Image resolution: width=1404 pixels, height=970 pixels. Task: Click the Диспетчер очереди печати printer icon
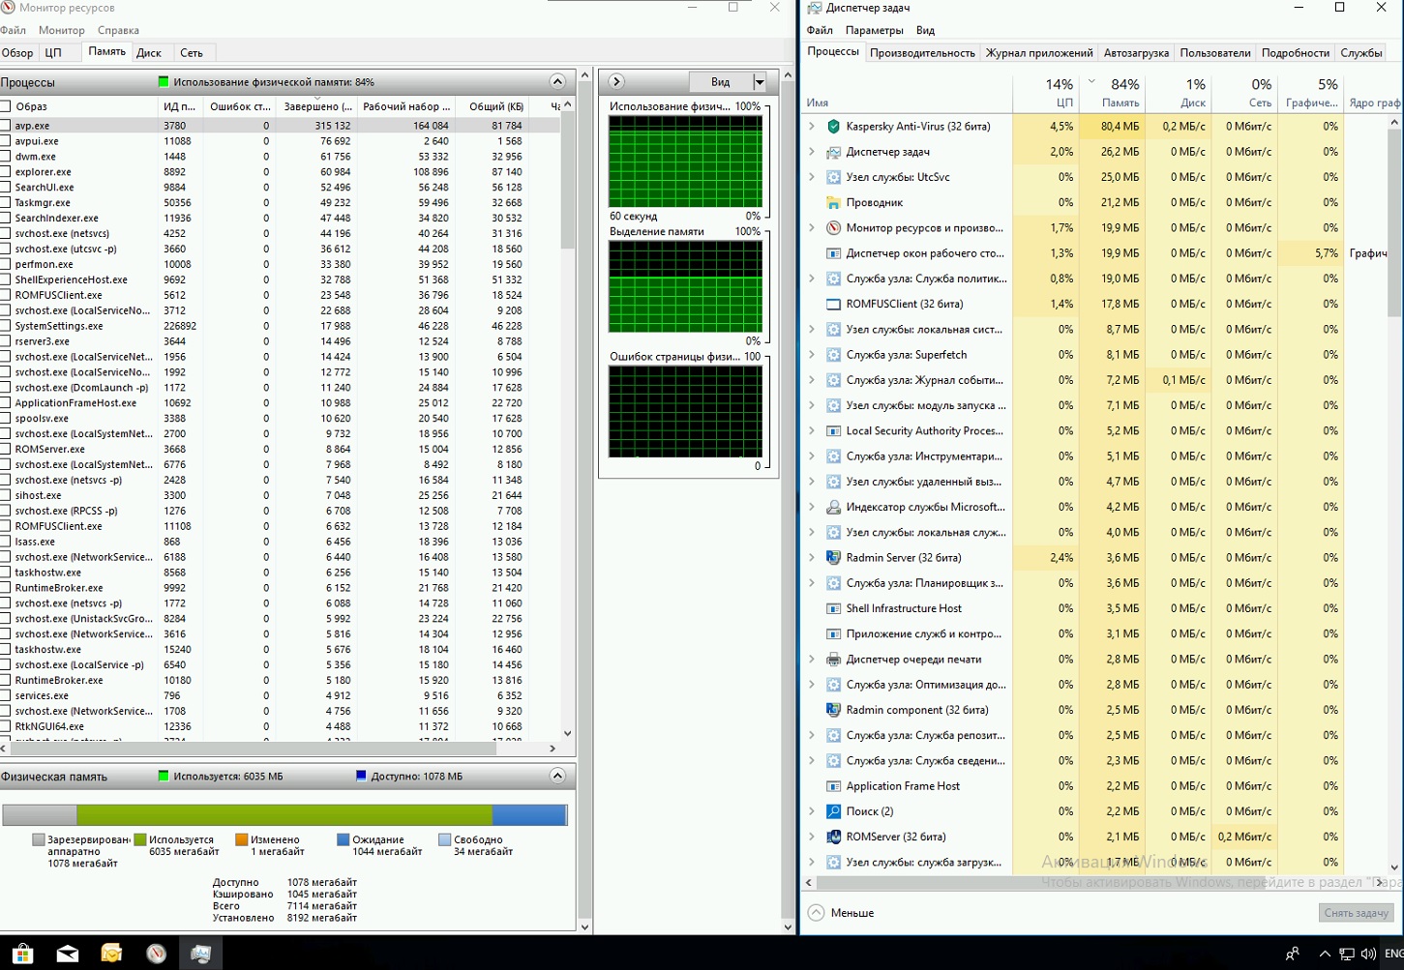pyautogui.click(x=833, y=660)
